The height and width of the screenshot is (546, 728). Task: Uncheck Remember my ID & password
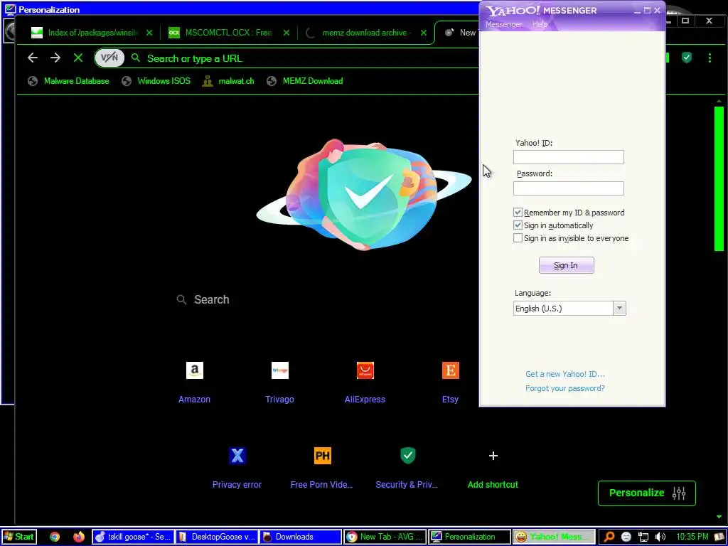click(x=518, y=212)
